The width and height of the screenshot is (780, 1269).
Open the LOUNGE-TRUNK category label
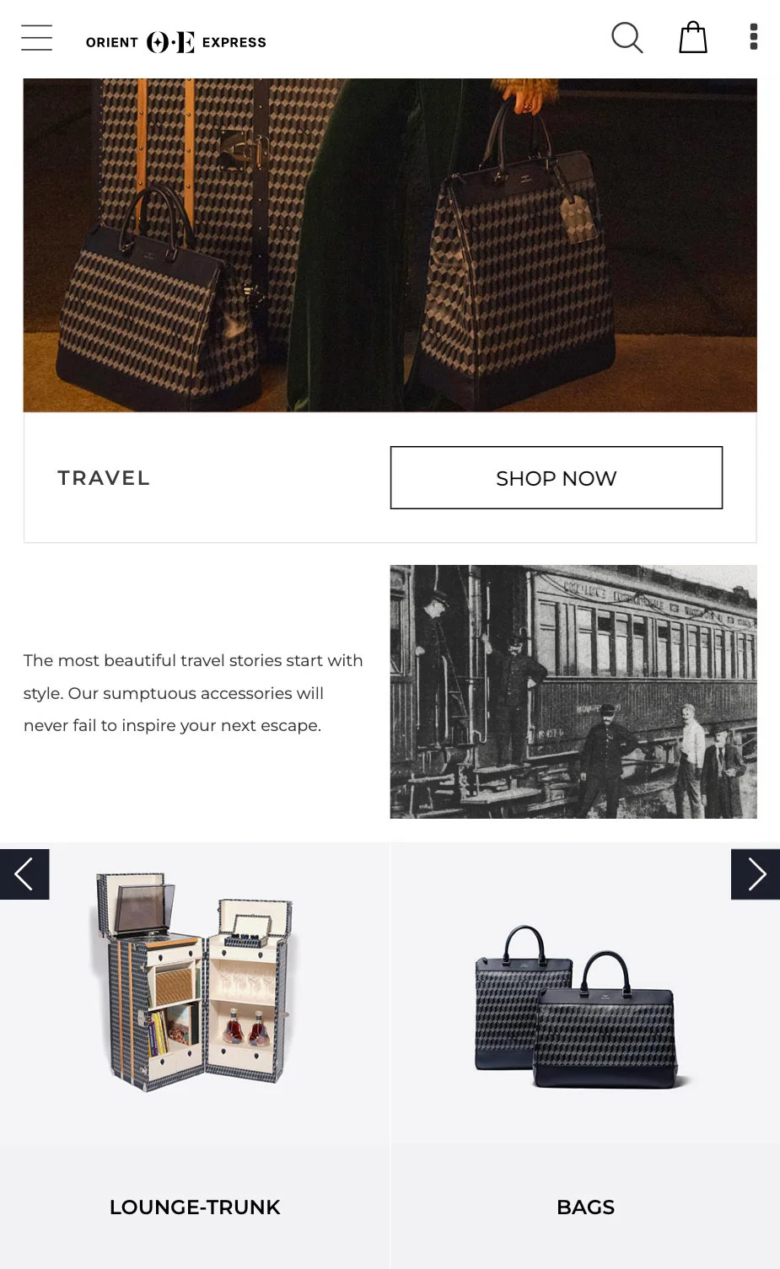tap(195, 1207)
